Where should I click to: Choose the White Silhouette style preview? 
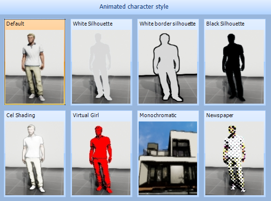click(101, 67)
